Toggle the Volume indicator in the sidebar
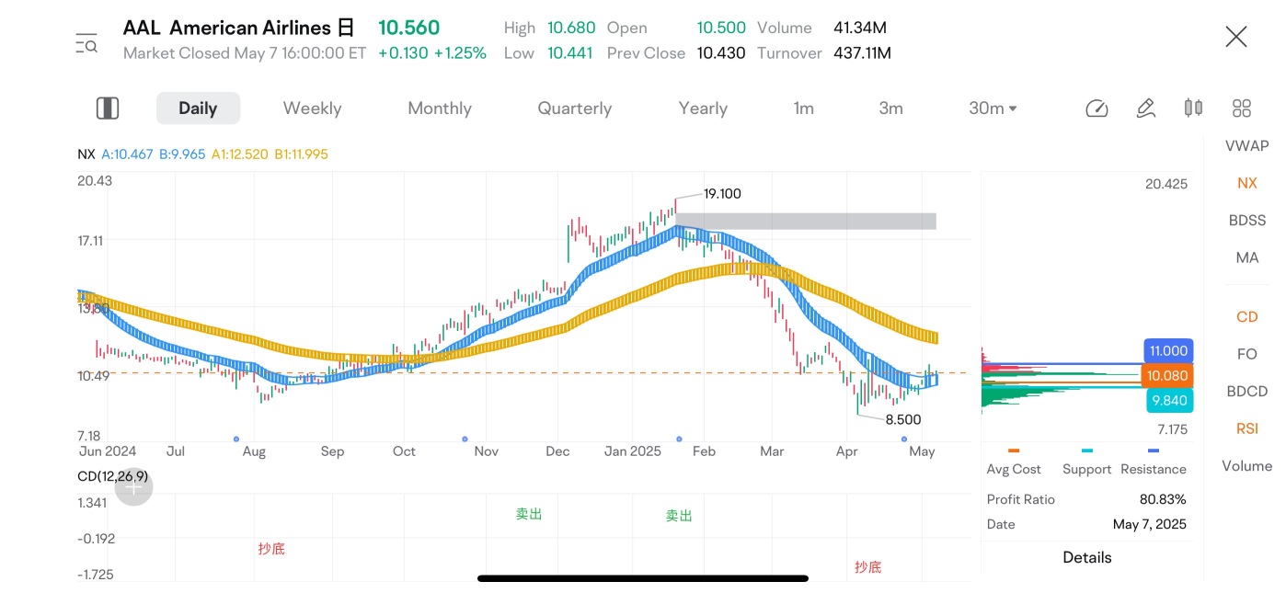The width and height of the screenshot is (1286, 593). point(1247,466)
